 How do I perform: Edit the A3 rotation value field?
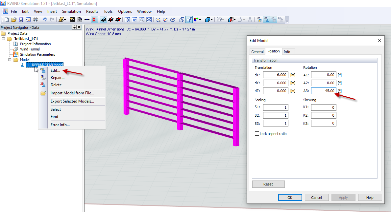(x=324, y=90)
